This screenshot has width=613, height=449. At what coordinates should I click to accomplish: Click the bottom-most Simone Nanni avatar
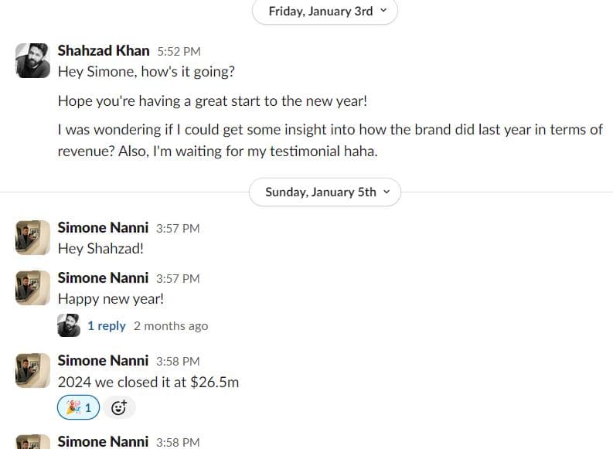pyautogui.click(x=32, y=444)
